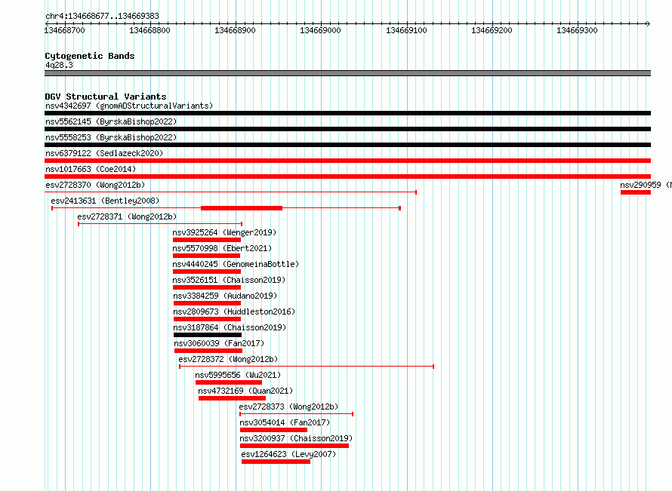Click the nsv3200937 Chaisson2019 label
This screenshot has width=672, height=491.
(296, 438)
